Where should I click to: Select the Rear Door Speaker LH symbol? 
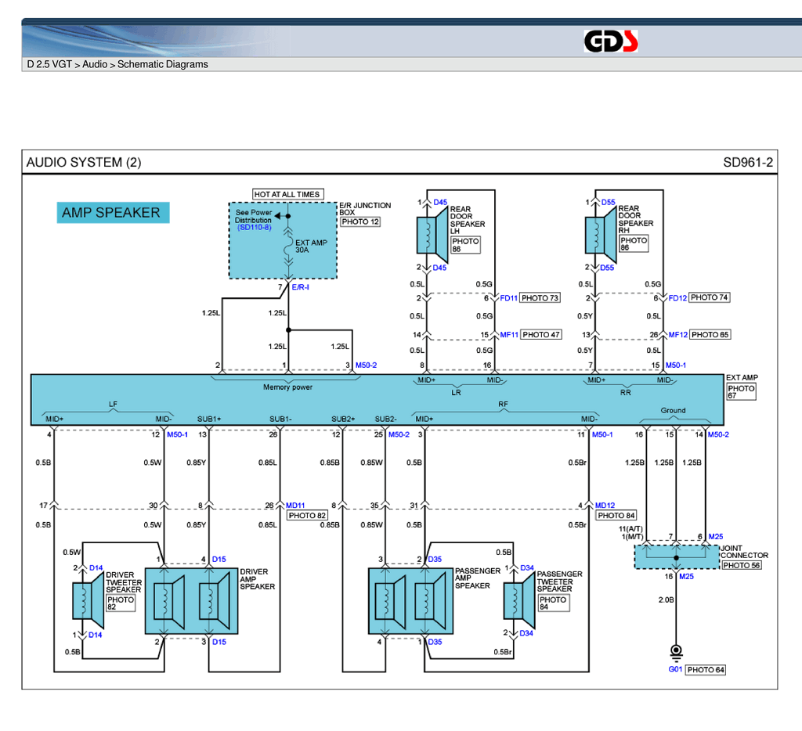pyautogui.click(x=430, y=235)
